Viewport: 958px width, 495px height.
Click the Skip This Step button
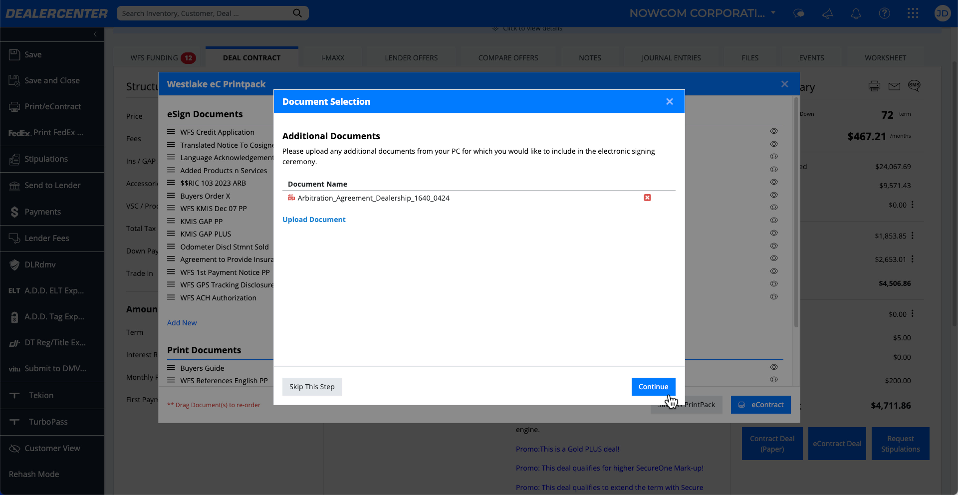(312, 387)
